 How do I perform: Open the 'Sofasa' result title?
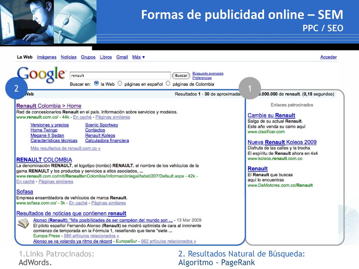[x=25, y=192]
